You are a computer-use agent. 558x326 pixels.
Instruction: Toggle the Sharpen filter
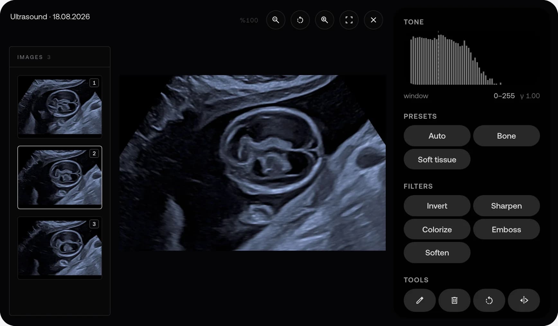[x=507, y=206]
